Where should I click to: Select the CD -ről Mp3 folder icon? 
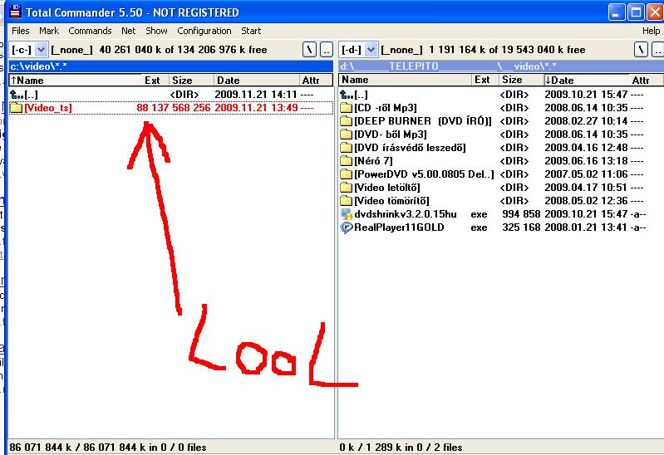pos(347,108)
